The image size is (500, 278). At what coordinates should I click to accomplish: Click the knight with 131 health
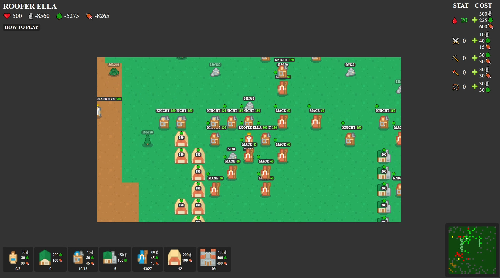pos(215,122)
